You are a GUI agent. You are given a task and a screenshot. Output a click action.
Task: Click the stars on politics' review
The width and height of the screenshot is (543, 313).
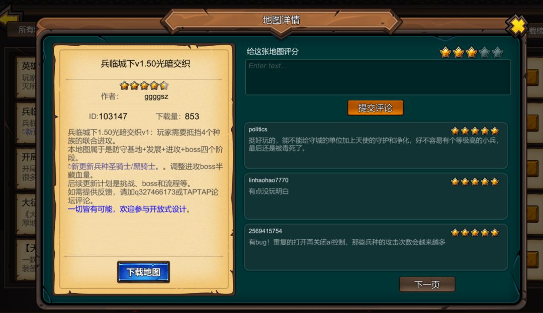pyautogui.click(x=475, y=131)
